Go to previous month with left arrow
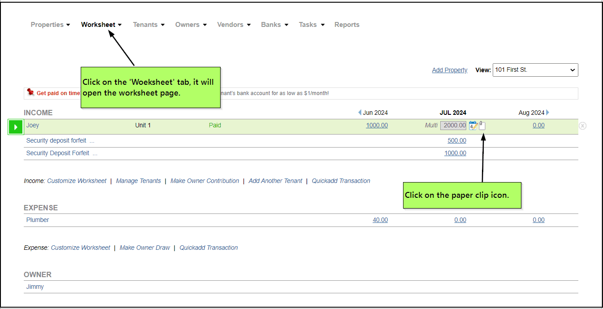This screenshot has height=309, width=603. coord(360,113)
